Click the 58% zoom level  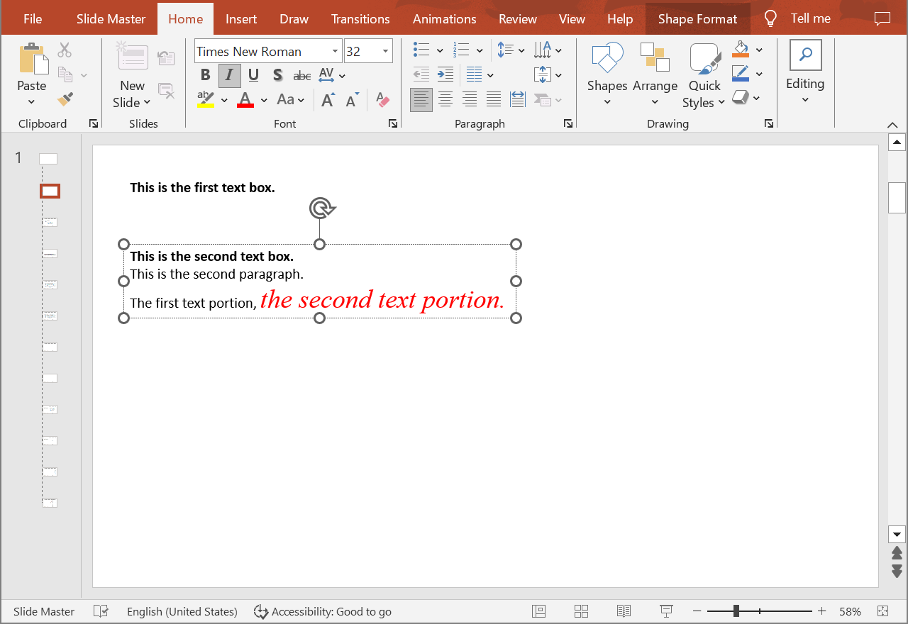(x=850, y=611)
